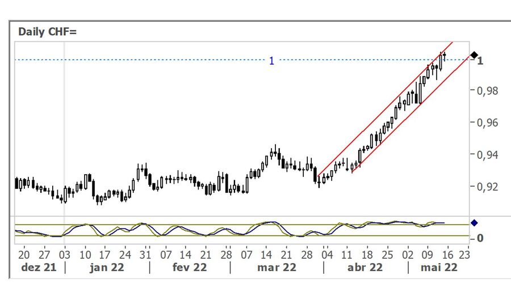The height and width of the screenshot is (287, 511).
Task: Click the date tick 20 in December
Action: (x=24, y=255)
